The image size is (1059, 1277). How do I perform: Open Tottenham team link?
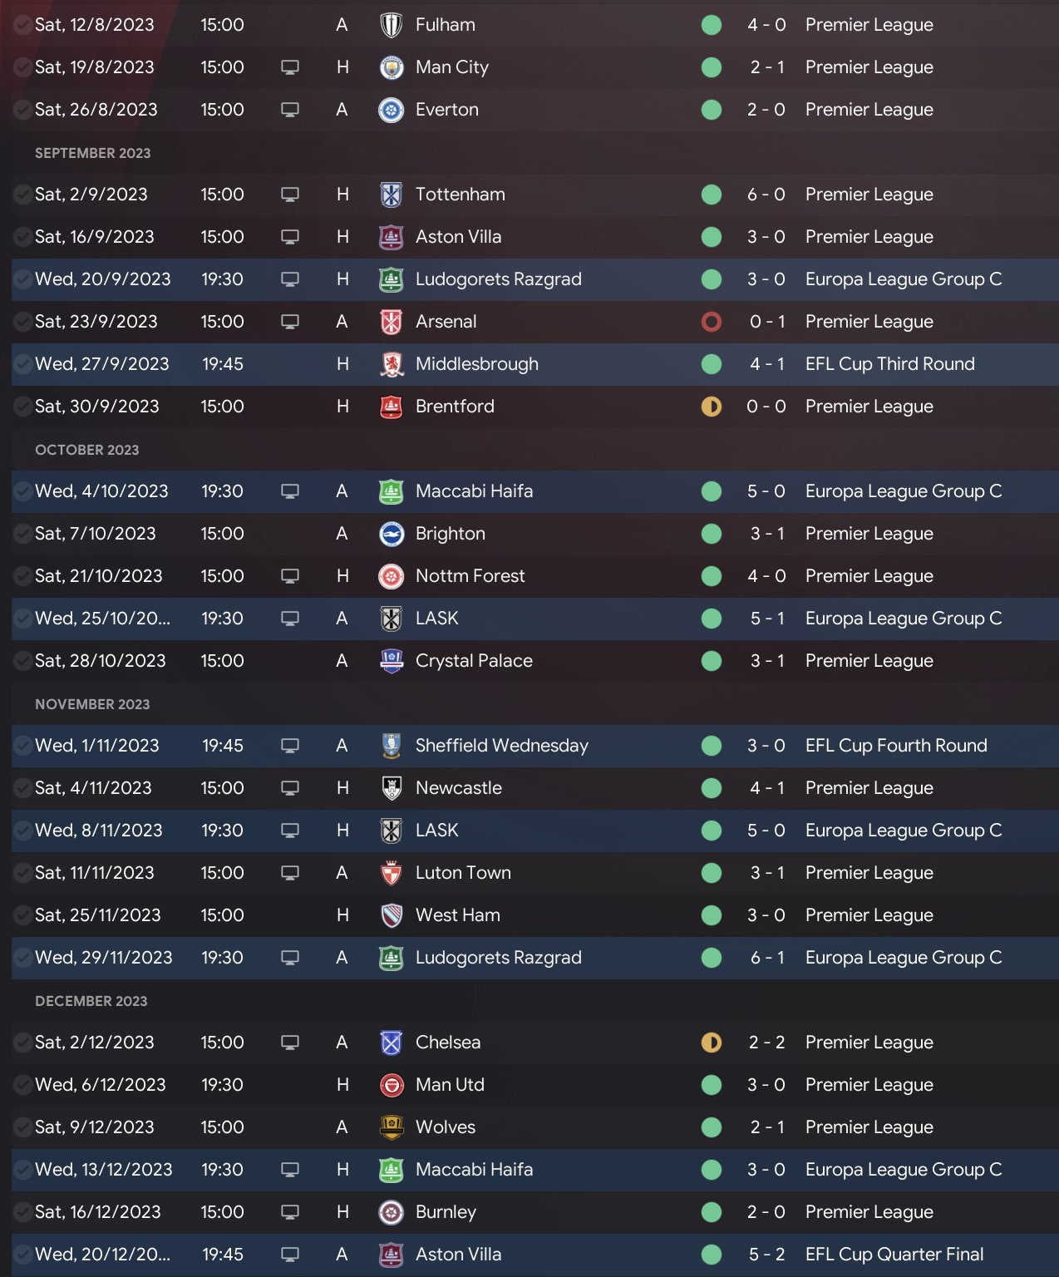(460, 195)
